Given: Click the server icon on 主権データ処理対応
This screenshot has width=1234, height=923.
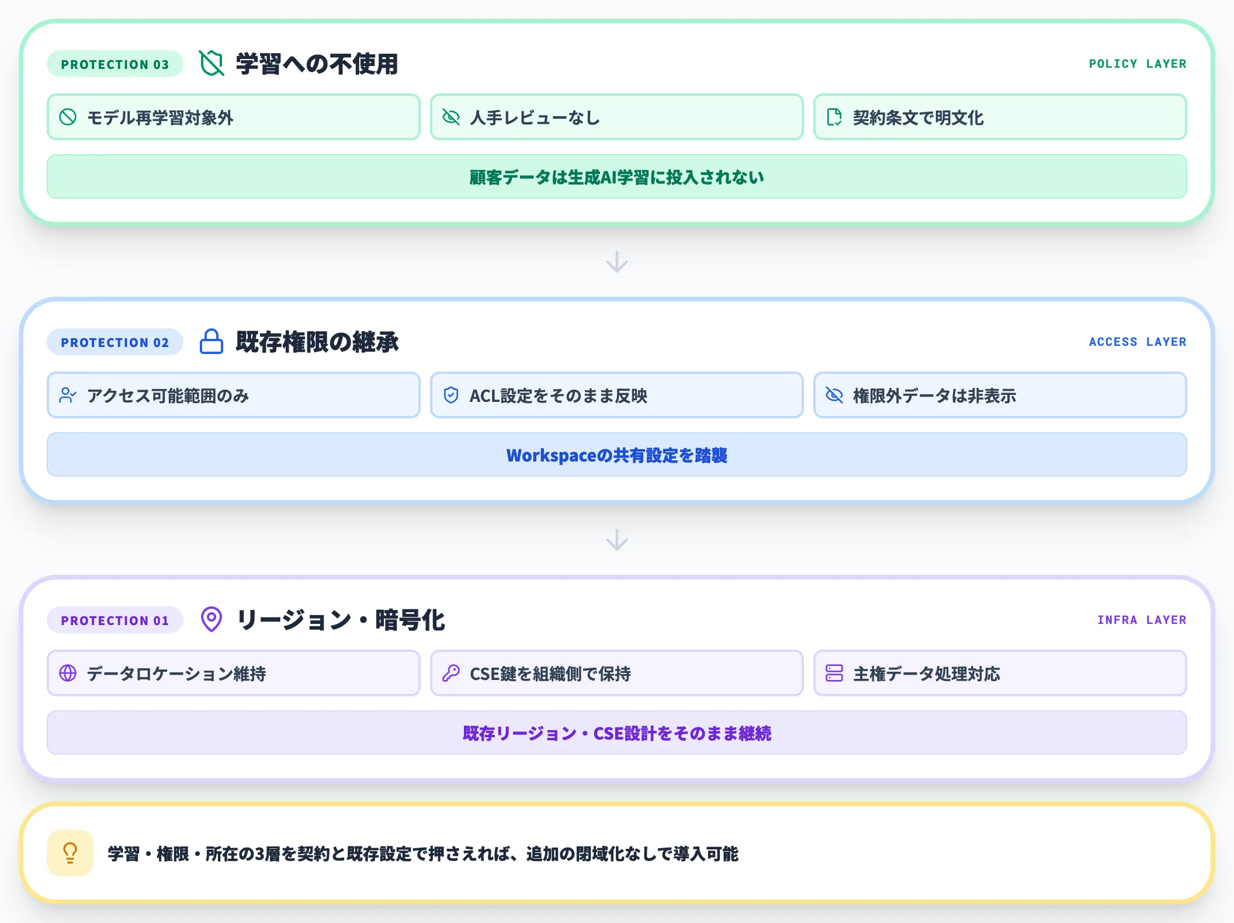Looking at the screenshot, I should [x=834, y=674].
